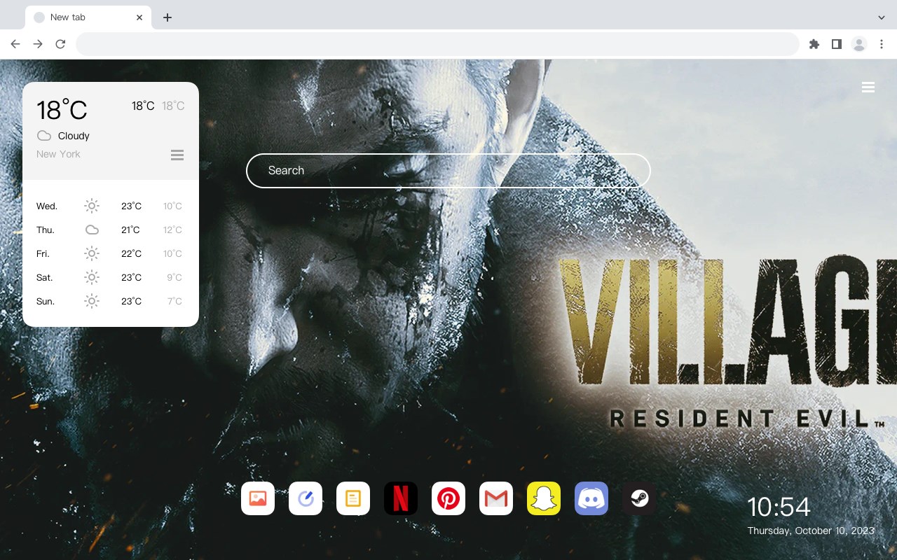
Task: Open the hamburger menu on the wallpaper
Action: 868,87
